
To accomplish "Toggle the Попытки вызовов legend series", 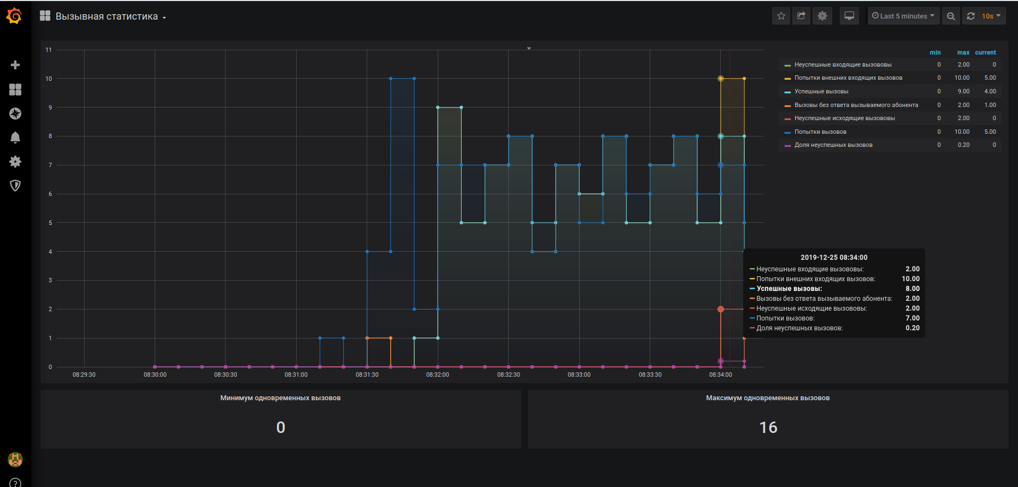I will point(820,132).
